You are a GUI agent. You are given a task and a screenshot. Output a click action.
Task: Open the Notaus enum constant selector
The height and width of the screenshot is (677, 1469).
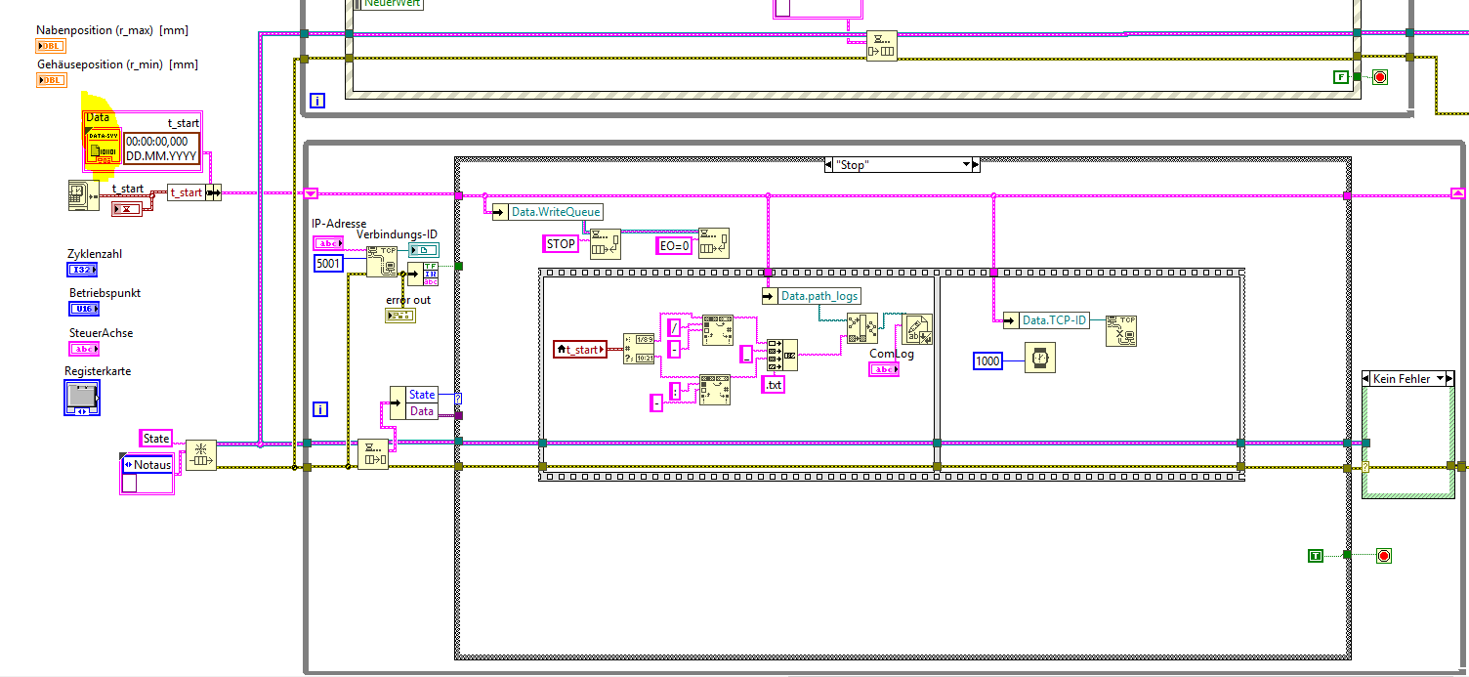[x=127, y=465]
